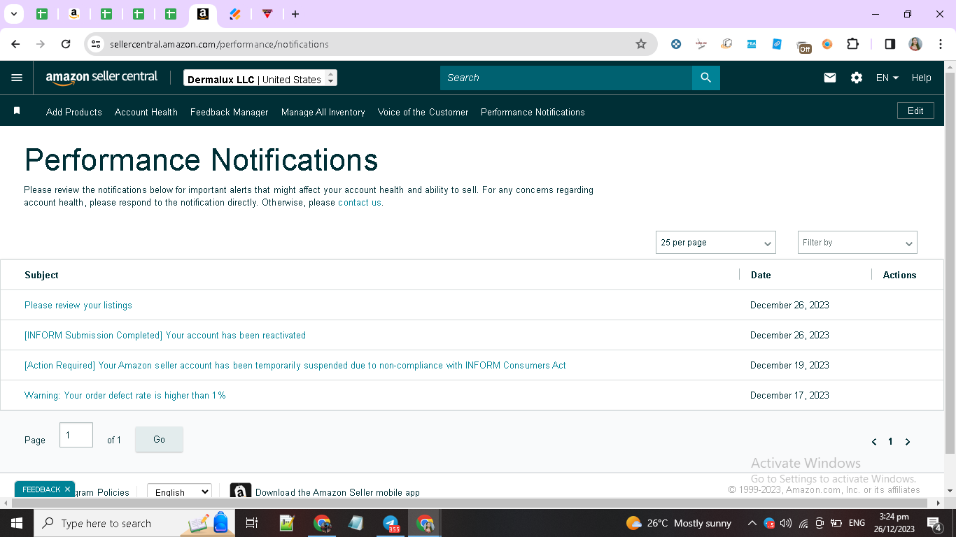Click the amazon seller central logo
This screenshot has height=537, width=956.
[101, 78]
